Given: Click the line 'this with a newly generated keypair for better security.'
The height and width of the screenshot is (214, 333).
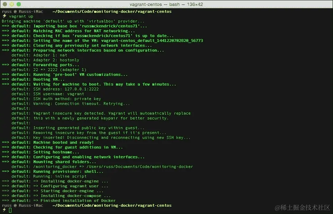Looking at the screenshot, I should (101, 118).
